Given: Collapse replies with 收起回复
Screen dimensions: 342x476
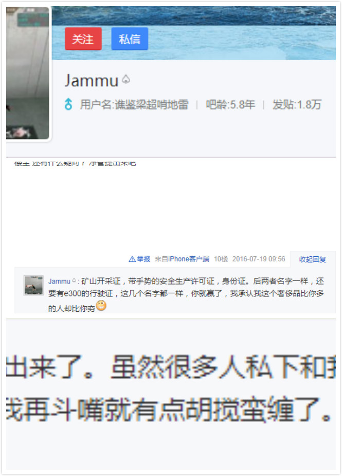Looking at the screenshot, I should (x=313, y=259).
